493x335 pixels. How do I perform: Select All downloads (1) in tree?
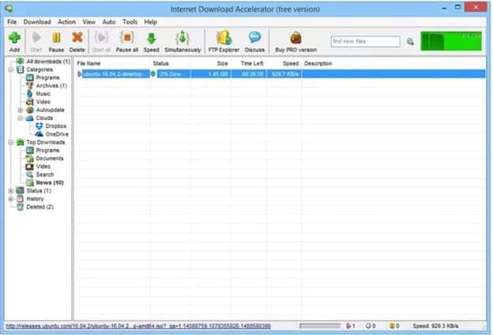pyautogui.click(x=48, y=62)
